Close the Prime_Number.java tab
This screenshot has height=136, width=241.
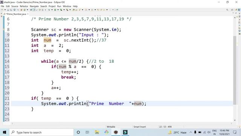[28, 14]
